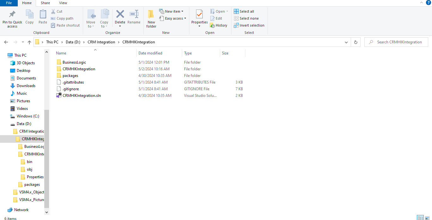Open recent locations dropdown arrow

(23, 42)
